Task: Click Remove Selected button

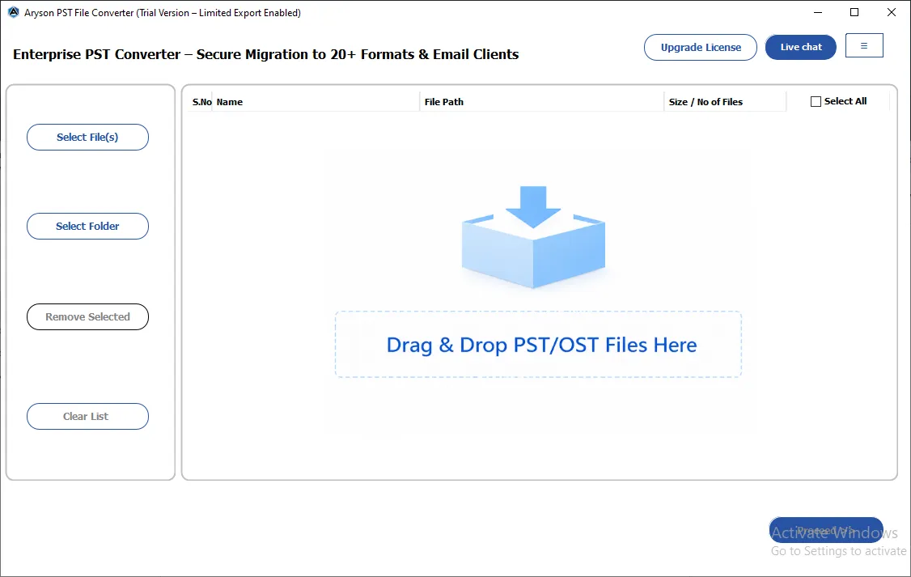Action: (x=87, y=316)
